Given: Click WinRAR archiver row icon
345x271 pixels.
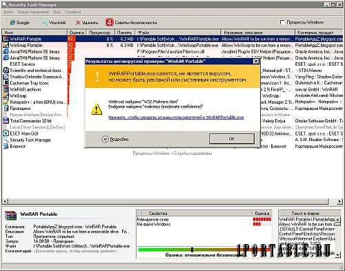Looking at the screenshot, I should pos(6,89).
